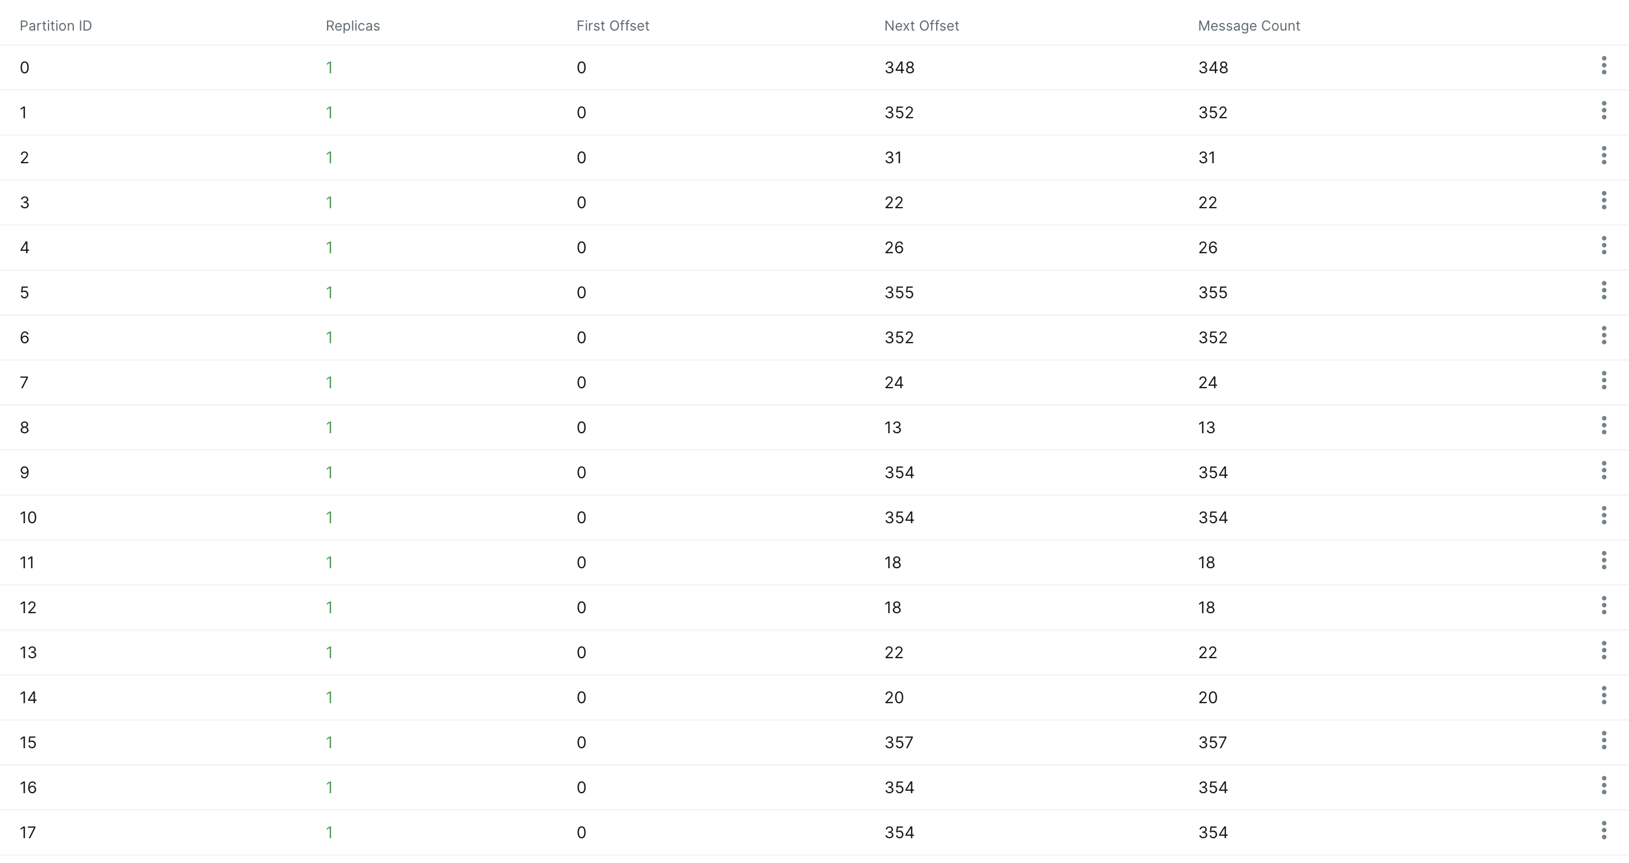1629x863 pixels.
Task: Click the Message Count column header
Action: coord(1248,26)
